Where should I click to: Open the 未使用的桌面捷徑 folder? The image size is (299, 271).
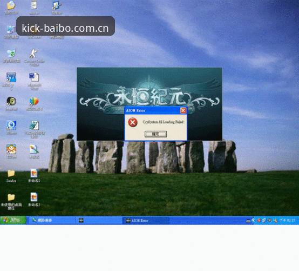pyautogui.click(x=11, y=201)
